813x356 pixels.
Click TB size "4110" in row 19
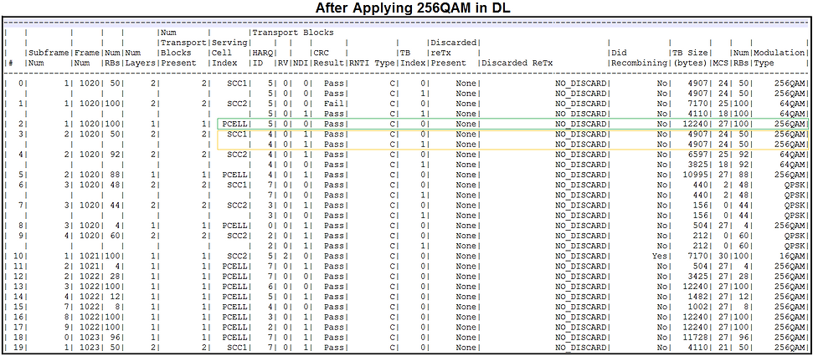(x=698, y=347)
